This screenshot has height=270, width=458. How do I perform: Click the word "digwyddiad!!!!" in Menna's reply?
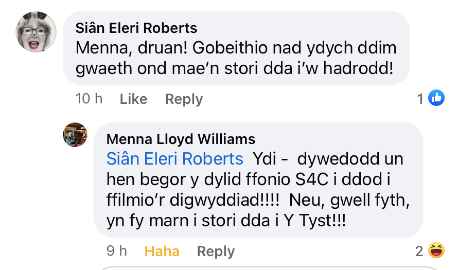pos(224,200)
